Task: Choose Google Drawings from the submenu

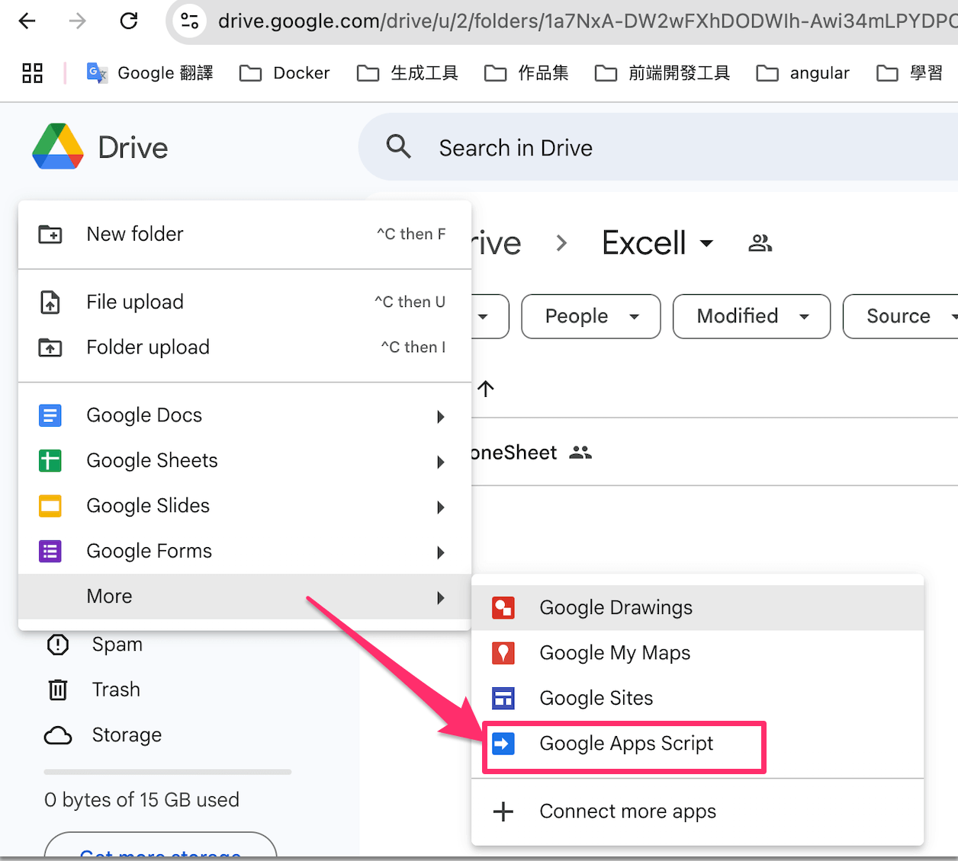Action: pos(616,607)
